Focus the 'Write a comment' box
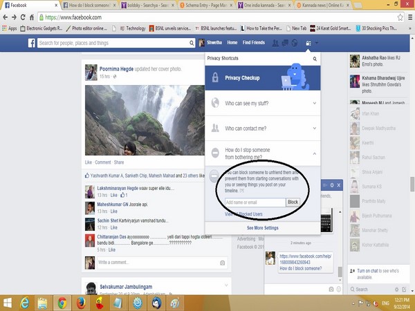This screenshot has width=415, height=311. [145, 263]
